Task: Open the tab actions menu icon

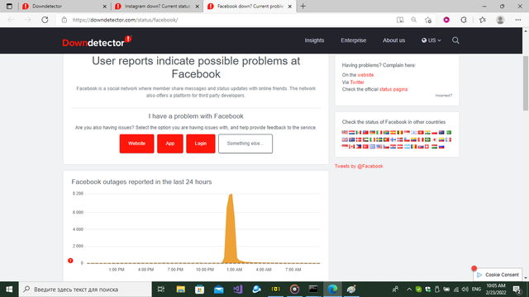Action: [9, 6]
